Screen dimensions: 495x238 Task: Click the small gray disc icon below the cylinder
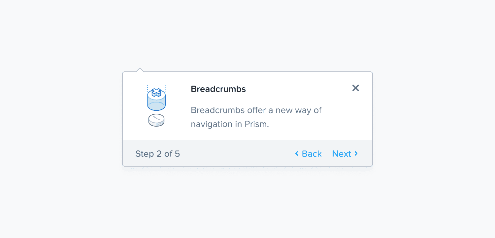pyautogui.click(x=156, y=120)
